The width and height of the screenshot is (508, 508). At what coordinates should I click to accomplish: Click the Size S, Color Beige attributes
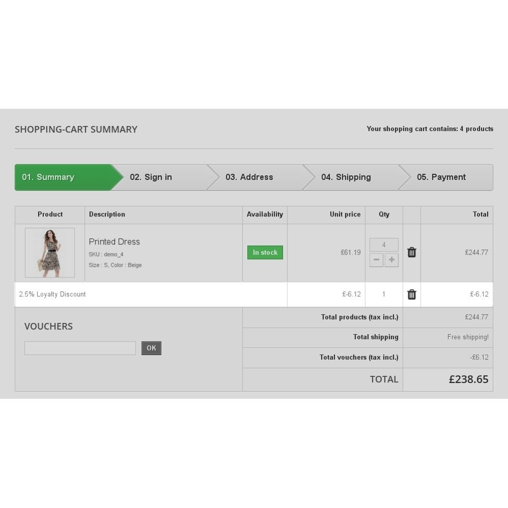tap(115, 265)
